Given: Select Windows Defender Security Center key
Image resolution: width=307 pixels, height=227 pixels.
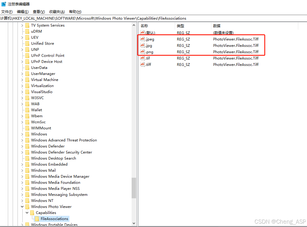Looking at the screenshot, I should pyautogui.click(x=62, y=152).
